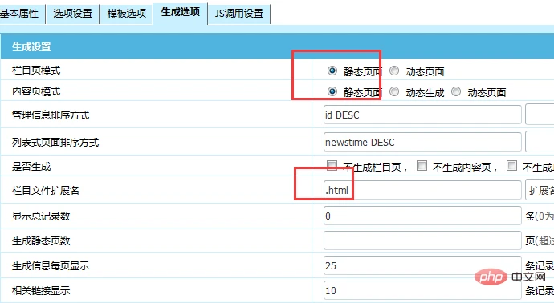The image size is (554, 303).
Task: Click the 栏目文件扩展名 .html field
Action: click(x=422, y=190)
